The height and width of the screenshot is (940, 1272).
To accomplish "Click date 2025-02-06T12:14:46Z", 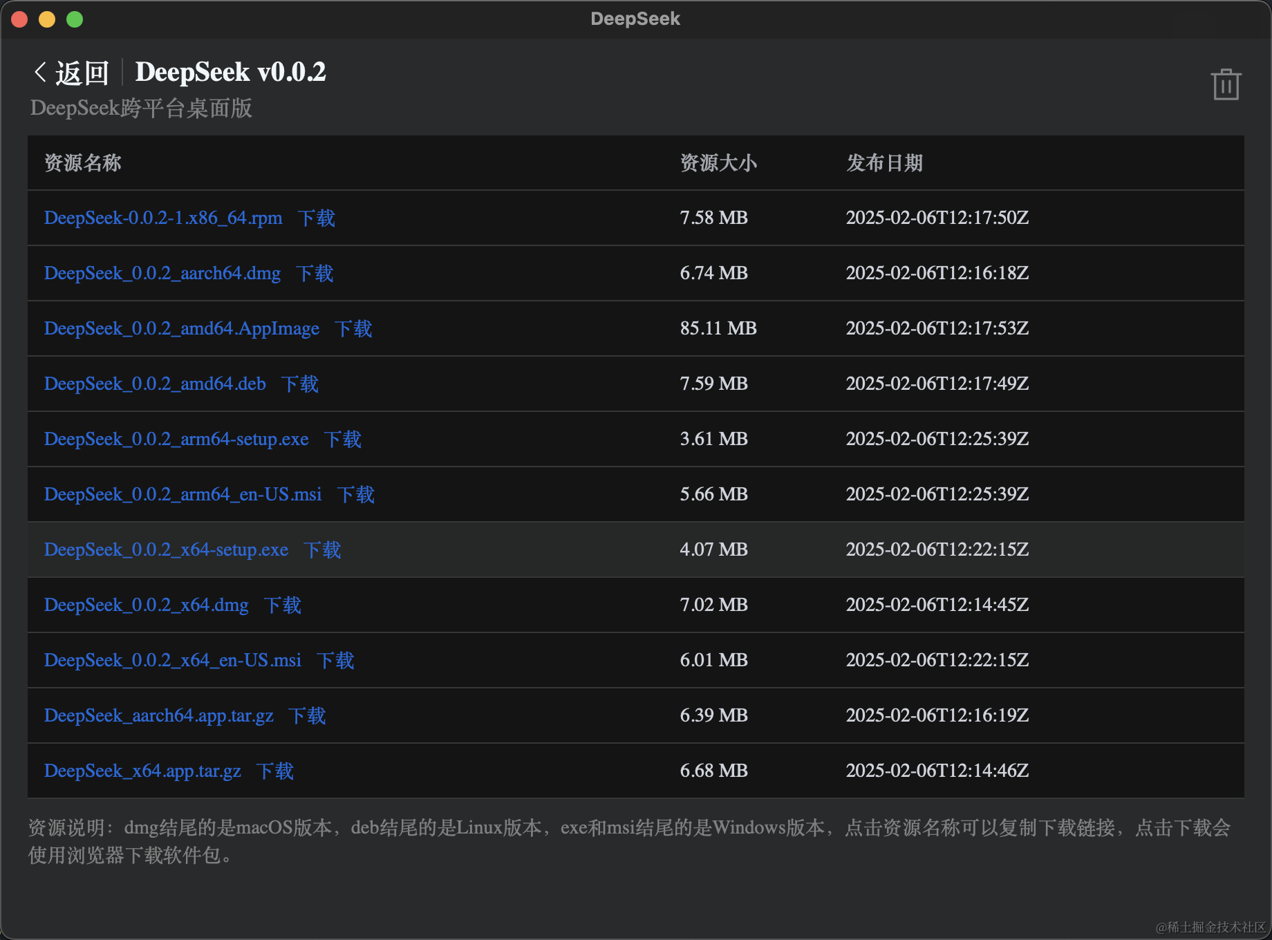I will tap(937, 771).
